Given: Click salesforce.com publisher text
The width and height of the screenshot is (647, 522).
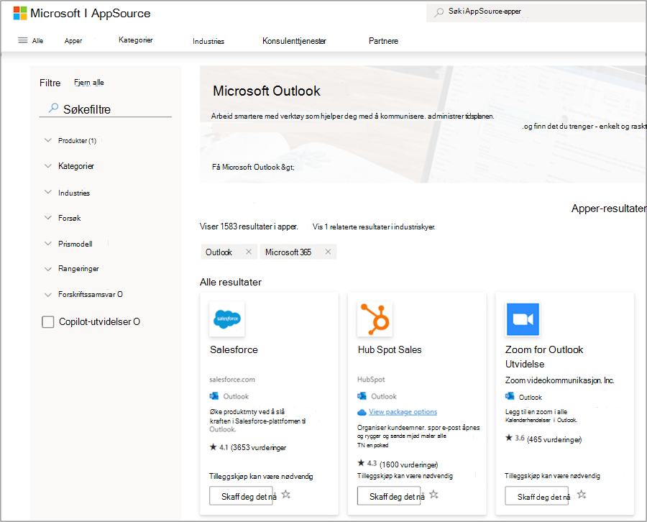Looking at the screenshot, I should (232, 379).
